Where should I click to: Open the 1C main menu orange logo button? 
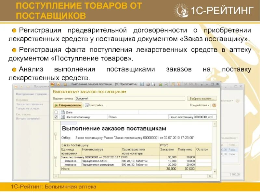53,84
